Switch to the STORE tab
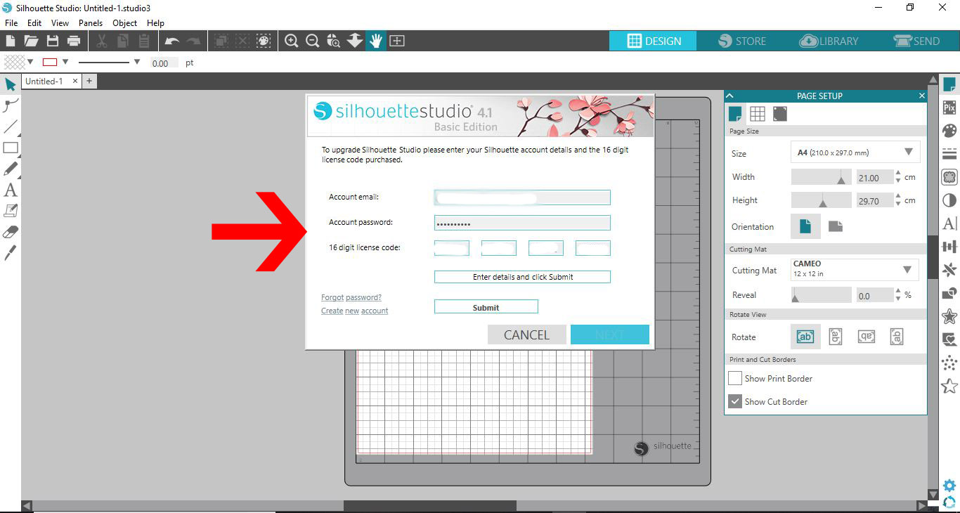This screenshot has width=960, height=513. click(x=742, y=41)
